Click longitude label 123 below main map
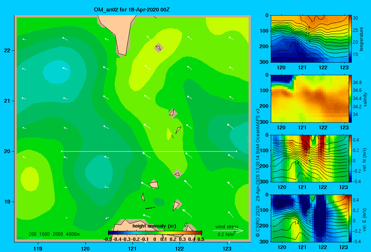 point(227,248)
